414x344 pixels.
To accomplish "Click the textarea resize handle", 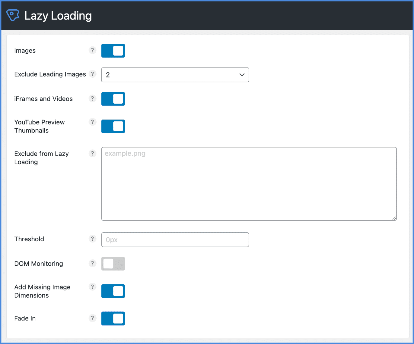I will pos(394,218).
